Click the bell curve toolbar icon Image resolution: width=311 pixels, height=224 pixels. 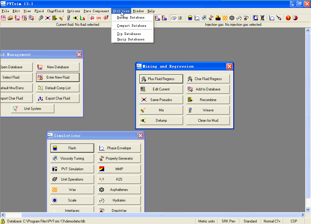coord(272,18)
